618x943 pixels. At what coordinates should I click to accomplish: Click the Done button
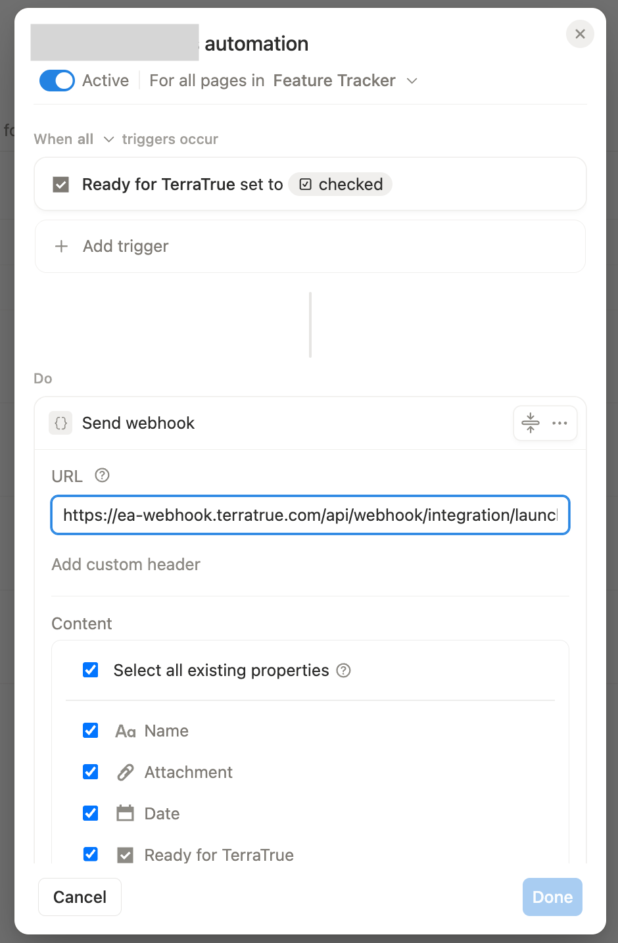pos(552,897)
